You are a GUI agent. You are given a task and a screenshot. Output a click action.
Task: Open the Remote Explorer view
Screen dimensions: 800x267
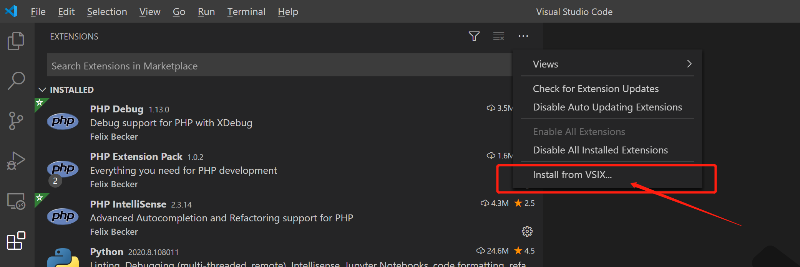click(x=16, y=201)
